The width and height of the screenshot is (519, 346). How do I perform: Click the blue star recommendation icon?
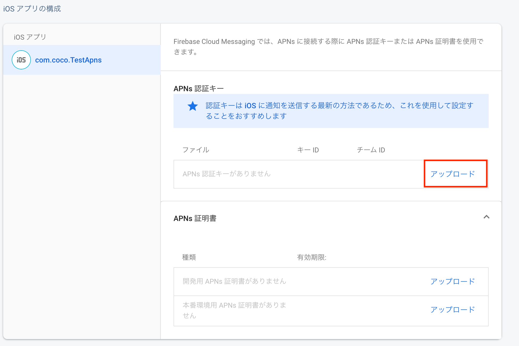192,106
